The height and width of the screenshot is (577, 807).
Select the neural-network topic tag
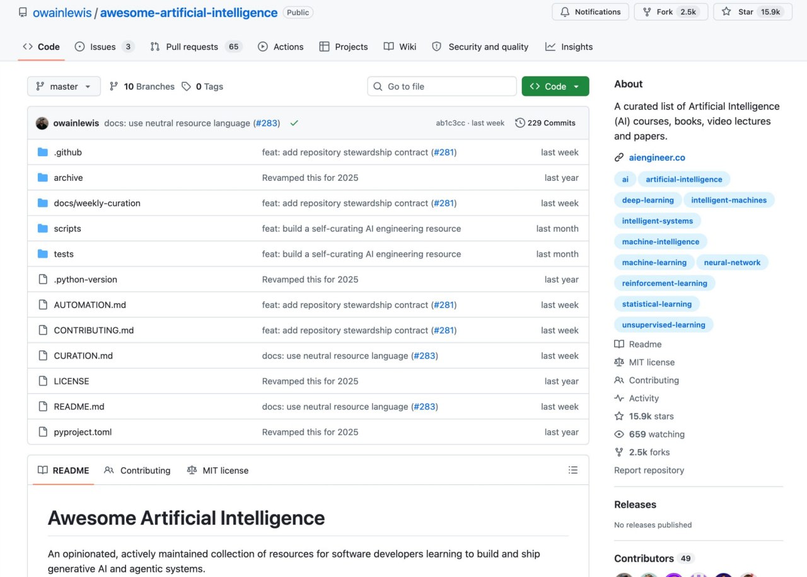point(732,263)
